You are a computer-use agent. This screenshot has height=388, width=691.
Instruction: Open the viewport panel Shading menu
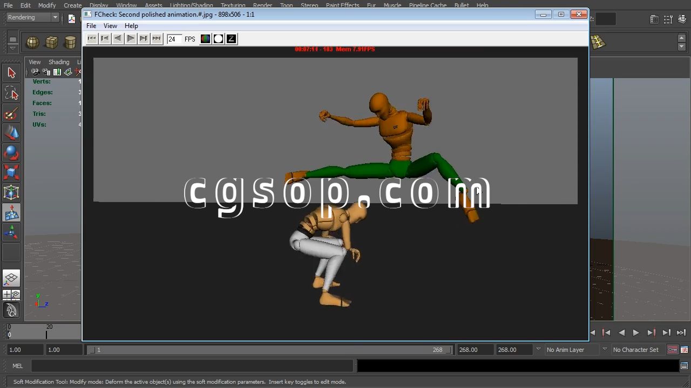pyautogui.click(x=59, y=62)
